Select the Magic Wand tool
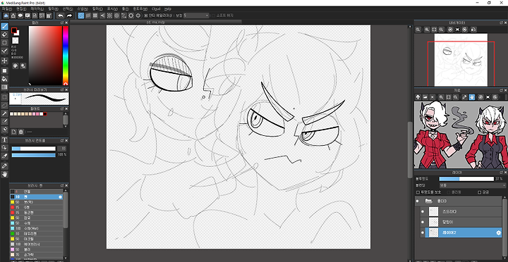The image size is (508, 262). [4, 113]
